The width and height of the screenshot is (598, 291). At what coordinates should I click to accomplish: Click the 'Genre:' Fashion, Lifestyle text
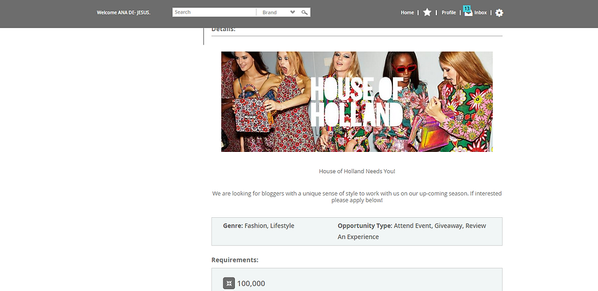[x=259, y=226]
